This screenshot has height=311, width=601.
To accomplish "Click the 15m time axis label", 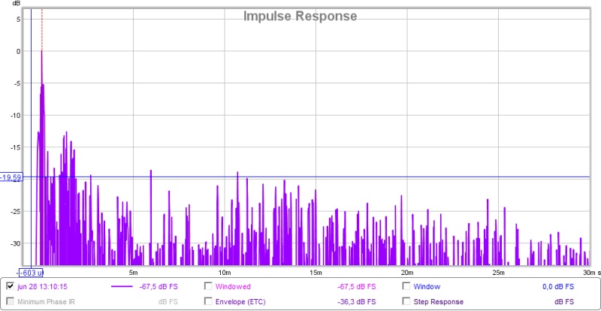I will point(316,273).
